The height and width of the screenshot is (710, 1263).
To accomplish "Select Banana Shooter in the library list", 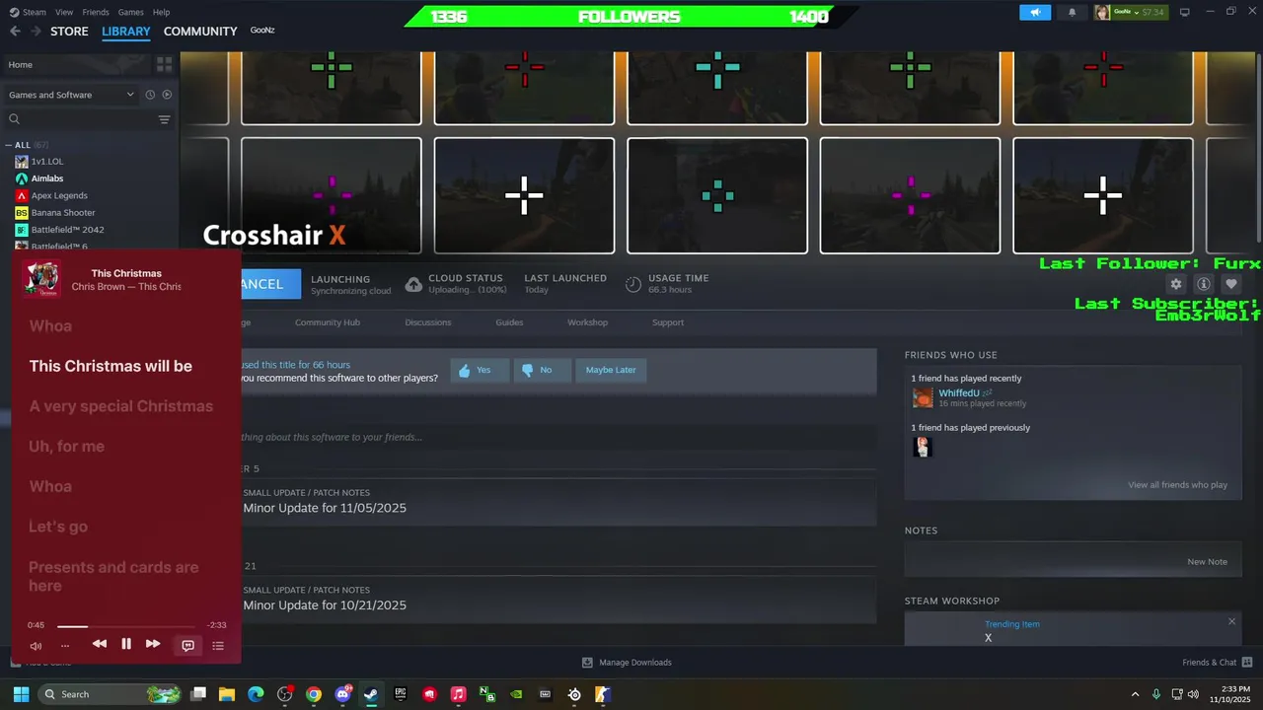I will (63, 212).
